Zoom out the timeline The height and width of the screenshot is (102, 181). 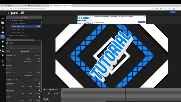pos(44,99)
